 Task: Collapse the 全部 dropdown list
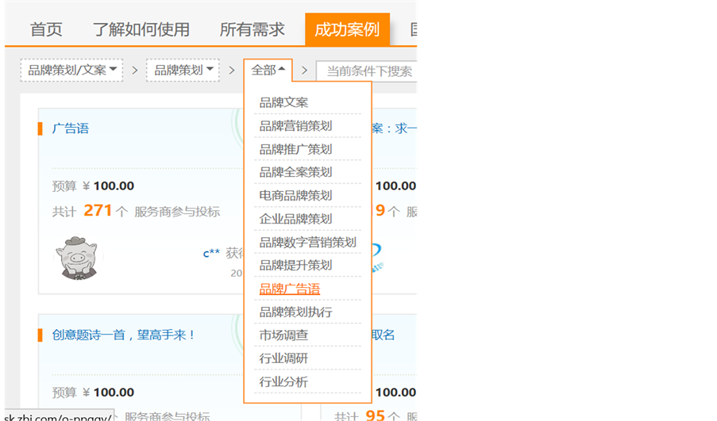point(268,71)
